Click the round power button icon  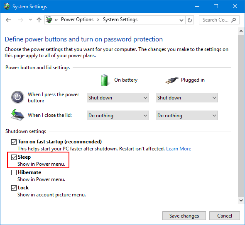click(18, 97)
